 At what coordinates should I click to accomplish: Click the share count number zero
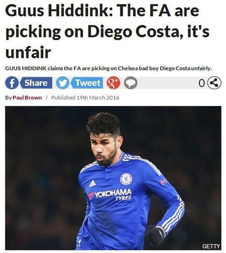[202, 83]
